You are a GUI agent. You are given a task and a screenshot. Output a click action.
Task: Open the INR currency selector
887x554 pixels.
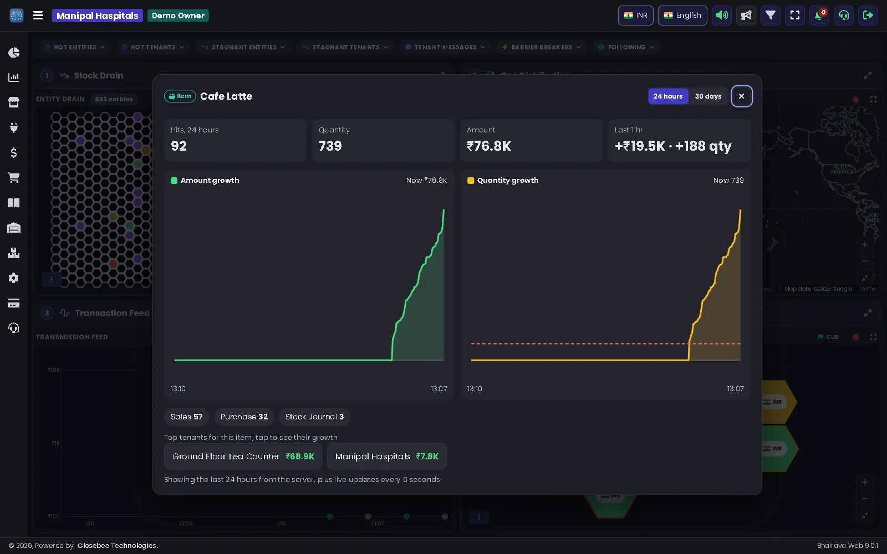click(x=636, y=16)
